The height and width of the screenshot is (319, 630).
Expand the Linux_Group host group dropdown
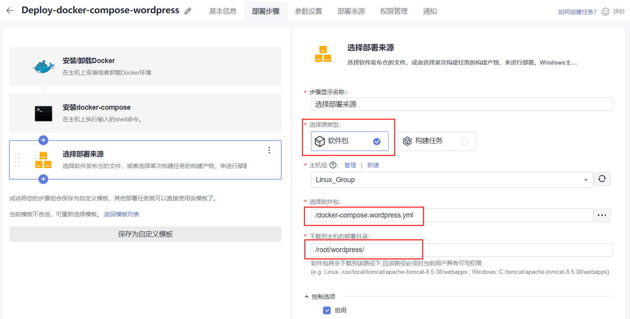coord(452,180)
